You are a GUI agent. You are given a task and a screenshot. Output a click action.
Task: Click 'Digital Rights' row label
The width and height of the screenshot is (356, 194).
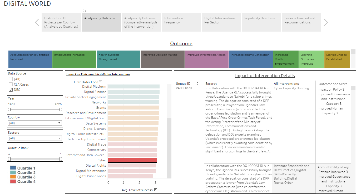(96, 166)
